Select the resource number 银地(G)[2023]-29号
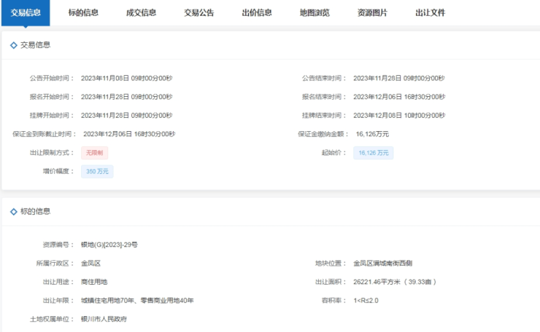 coord(109,245)
